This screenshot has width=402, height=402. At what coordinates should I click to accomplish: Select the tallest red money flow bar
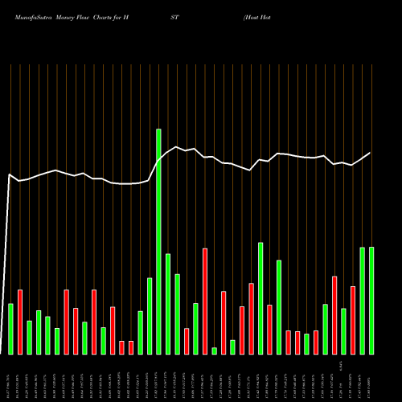click(x=205, y=301)
